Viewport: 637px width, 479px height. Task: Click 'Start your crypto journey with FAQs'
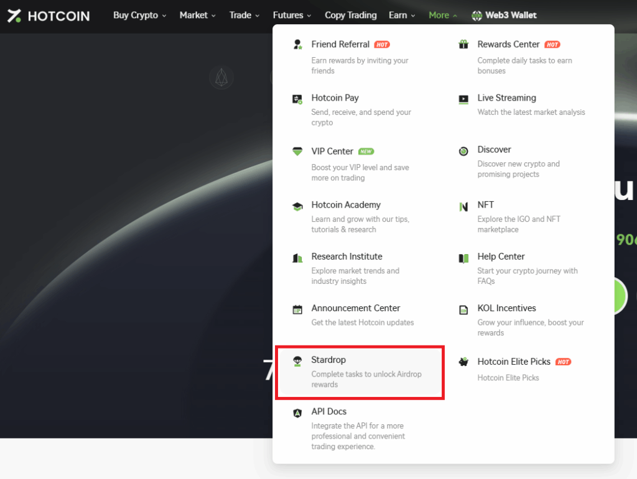pos(528,276)
